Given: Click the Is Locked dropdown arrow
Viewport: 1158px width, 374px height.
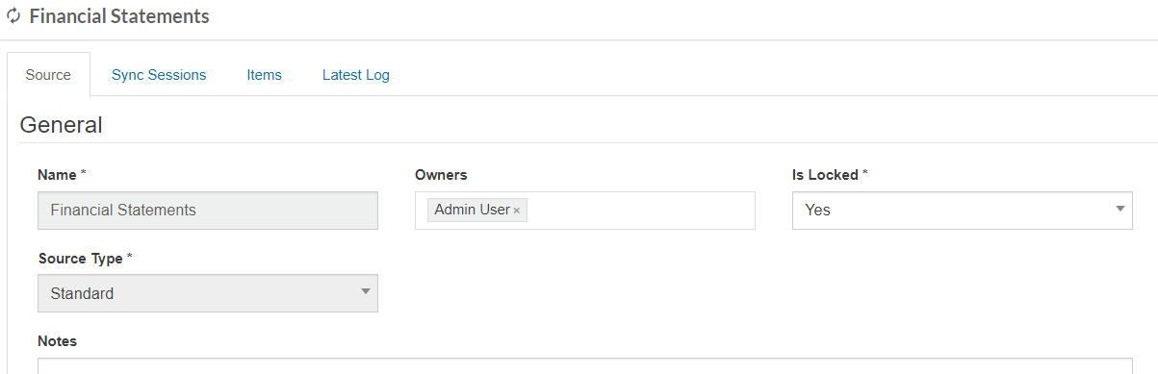Looking at the screenshot, I should 1120,209.
